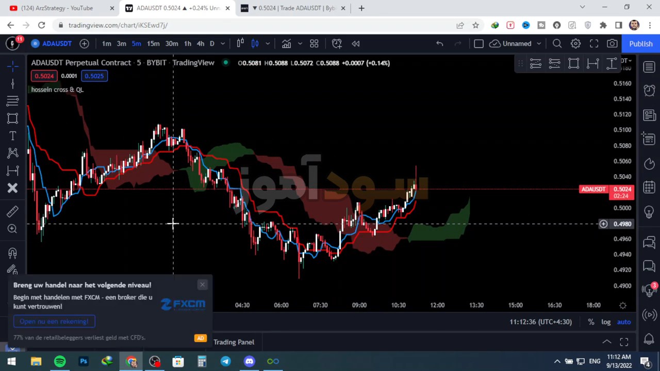Click the remove drawings X icon
The image size is (660, 371).
[13, 188]
